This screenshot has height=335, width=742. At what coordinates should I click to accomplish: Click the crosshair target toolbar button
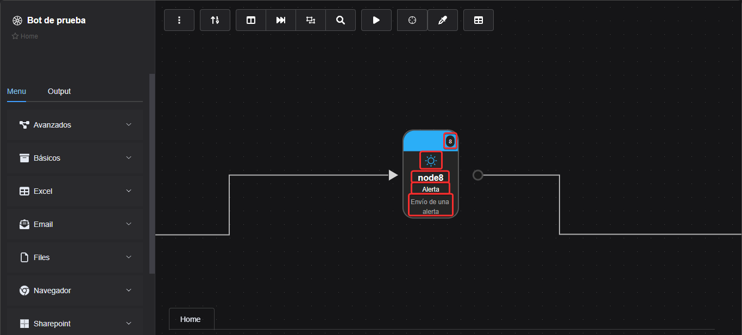(x=412, y=20)
